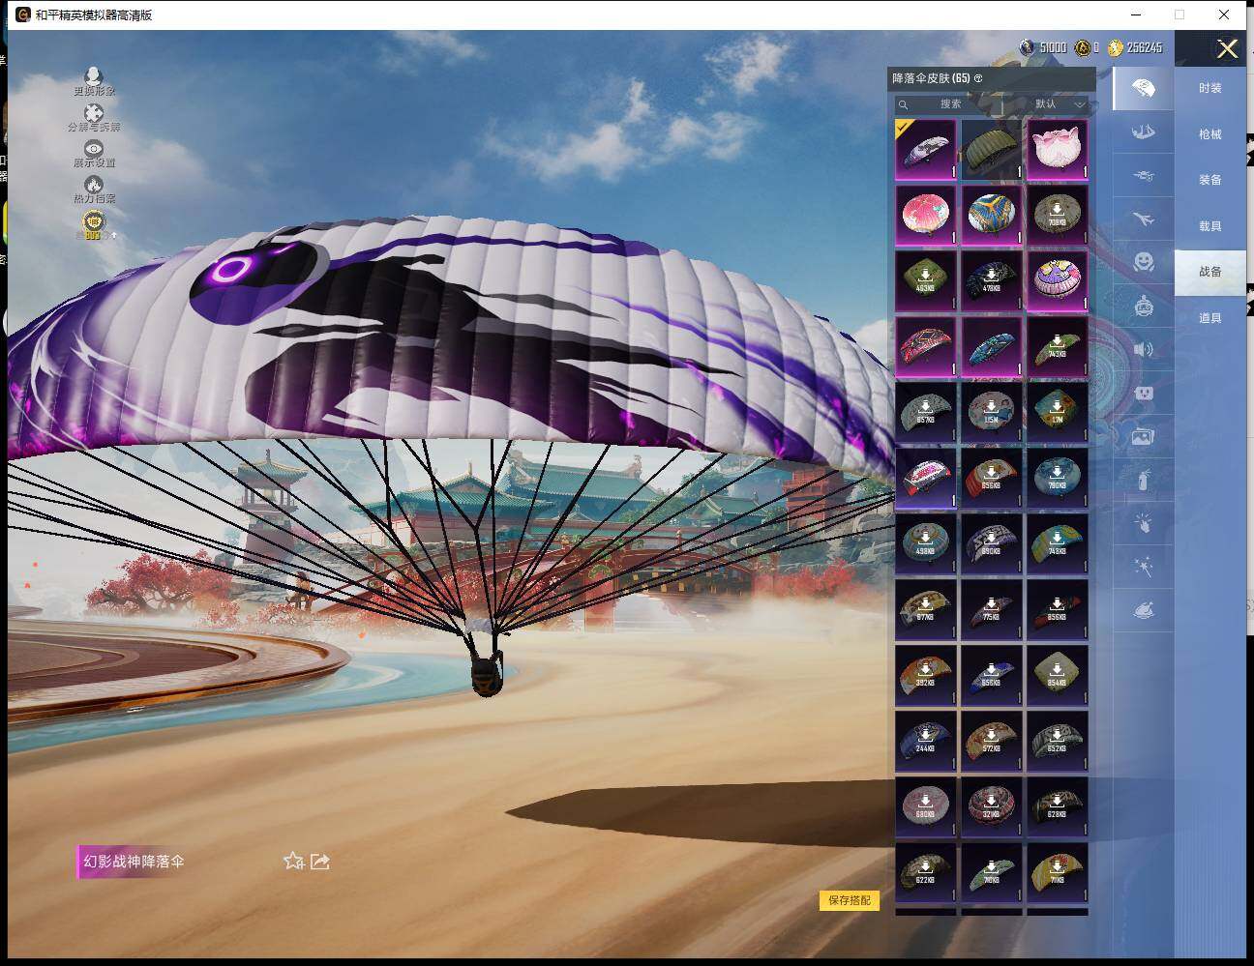Select the spray can category icon
Viewport: 1254px width, 966px height.
[x=1143, y=480]
